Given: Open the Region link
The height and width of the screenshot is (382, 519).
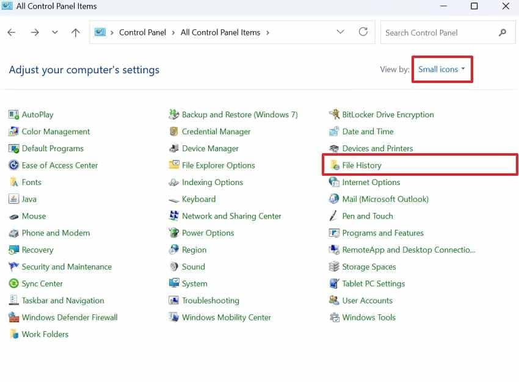Looking at the screenshot, I should [194, 250].
